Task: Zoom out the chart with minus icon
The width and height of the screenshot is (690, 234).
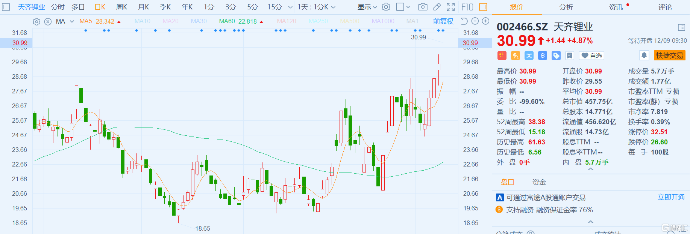Action: pyautogui.click(x=475, y=21)
